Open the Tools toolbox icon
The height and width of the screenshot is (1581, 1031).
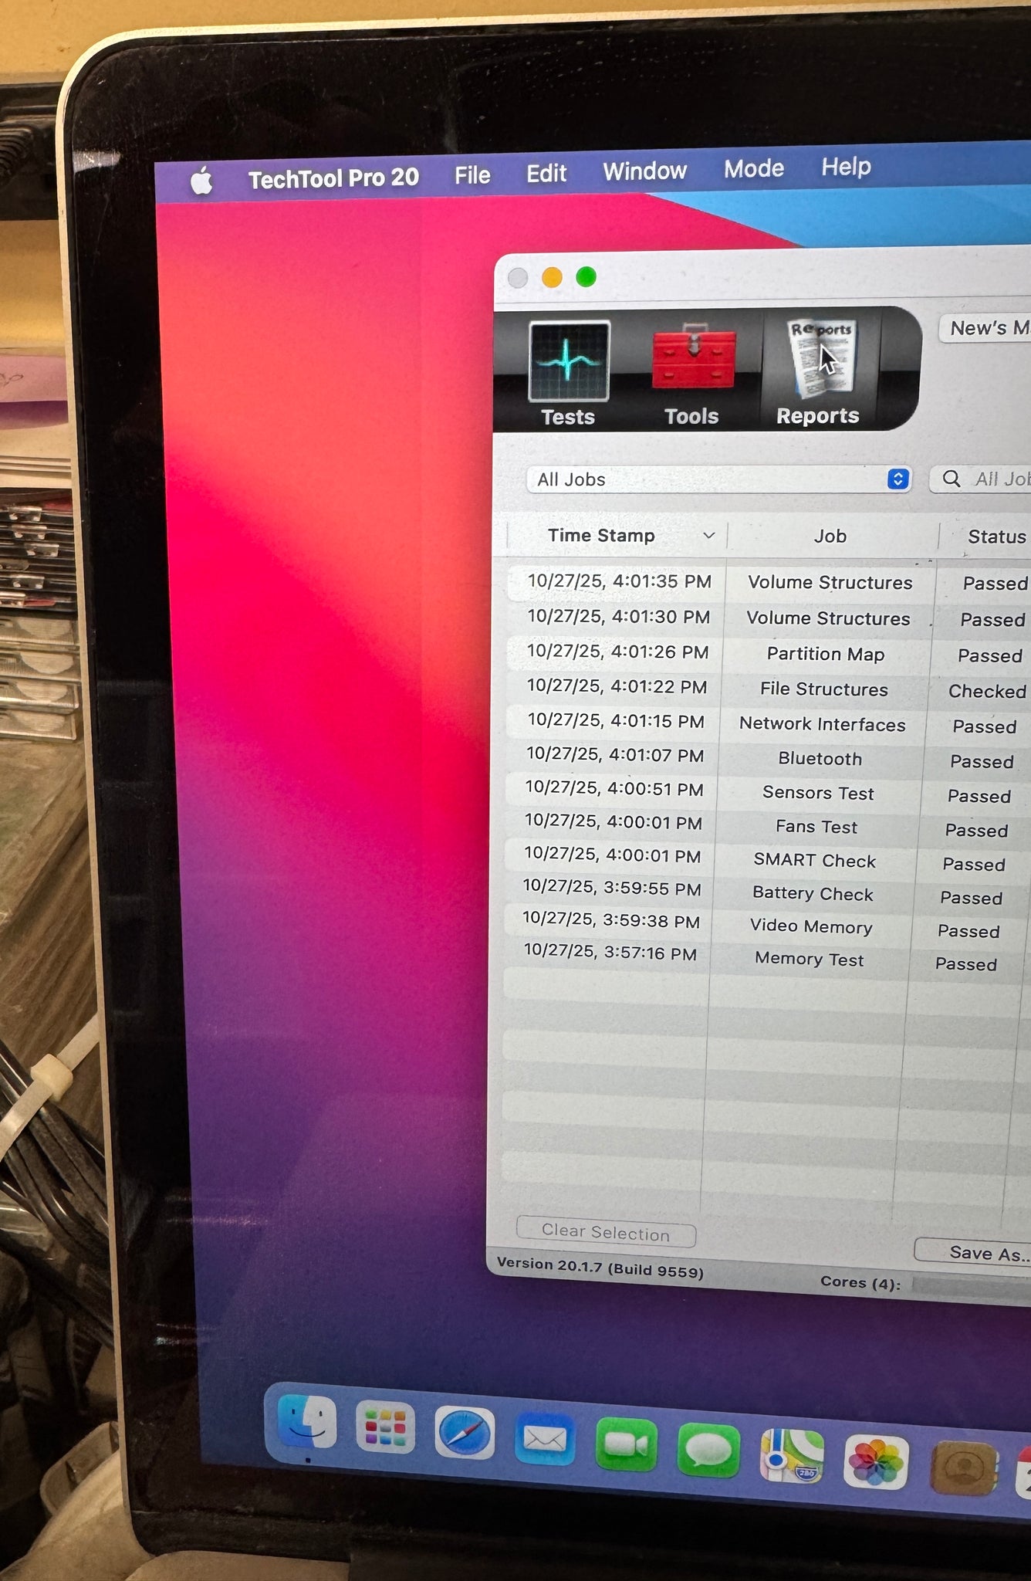[x=693, y=361]
